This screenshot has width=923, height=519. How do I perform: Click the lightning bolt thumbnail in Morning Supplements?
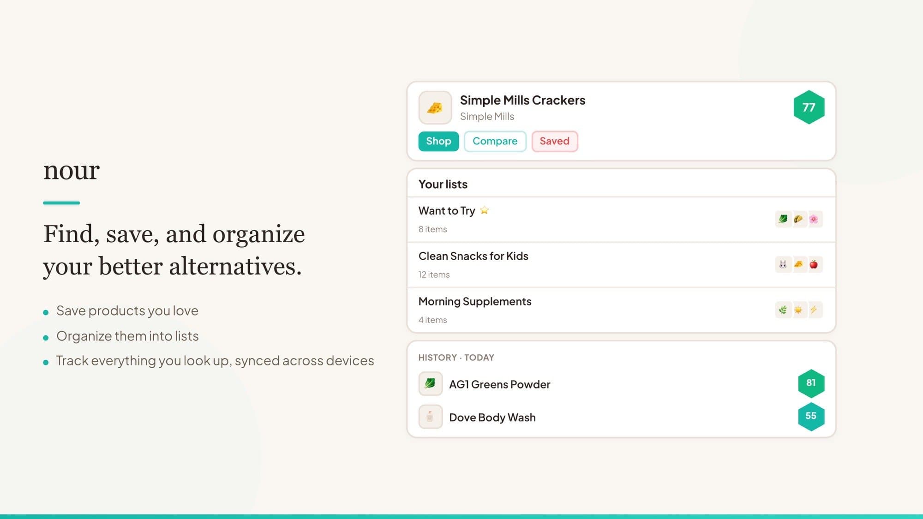[814, 310]
